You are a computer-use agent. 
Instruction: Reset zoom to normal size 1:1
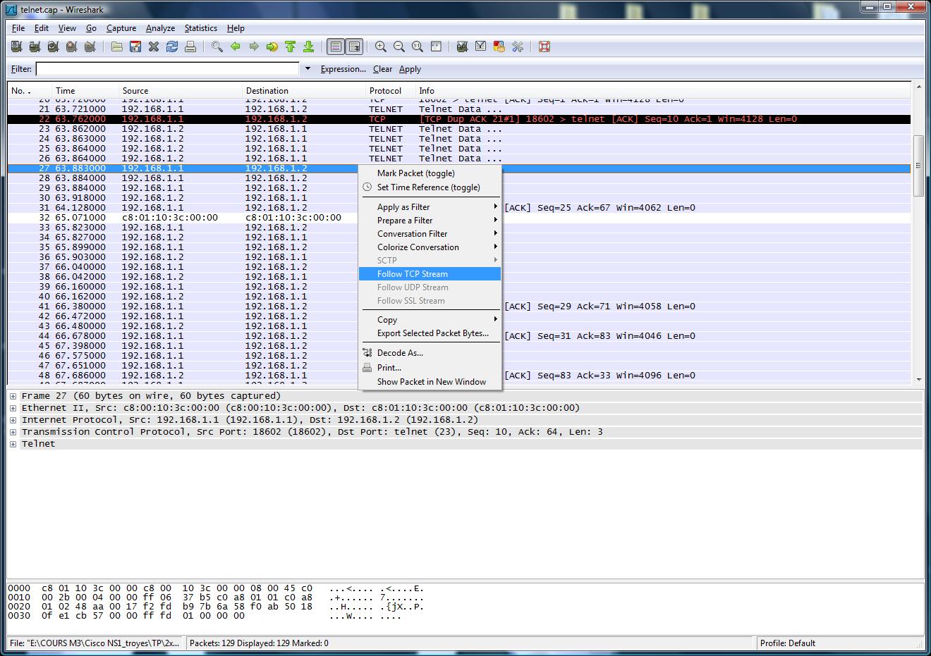click(418, 47)
